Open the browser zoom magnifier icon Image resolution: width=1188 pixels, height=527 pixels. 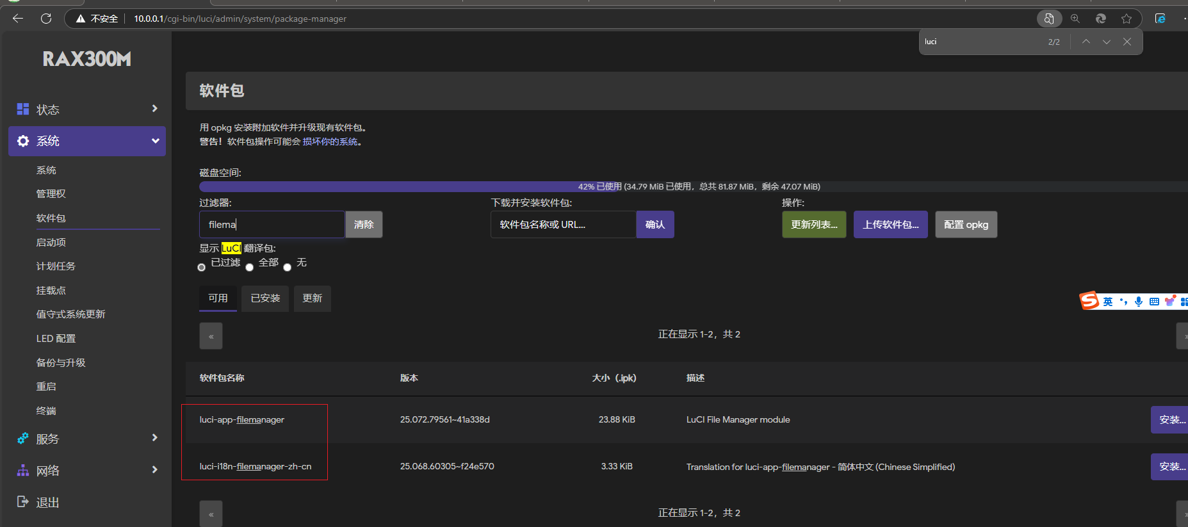click(1075, 19)
